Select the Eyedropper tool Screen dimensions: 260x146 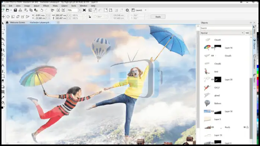tap(3, 98)
